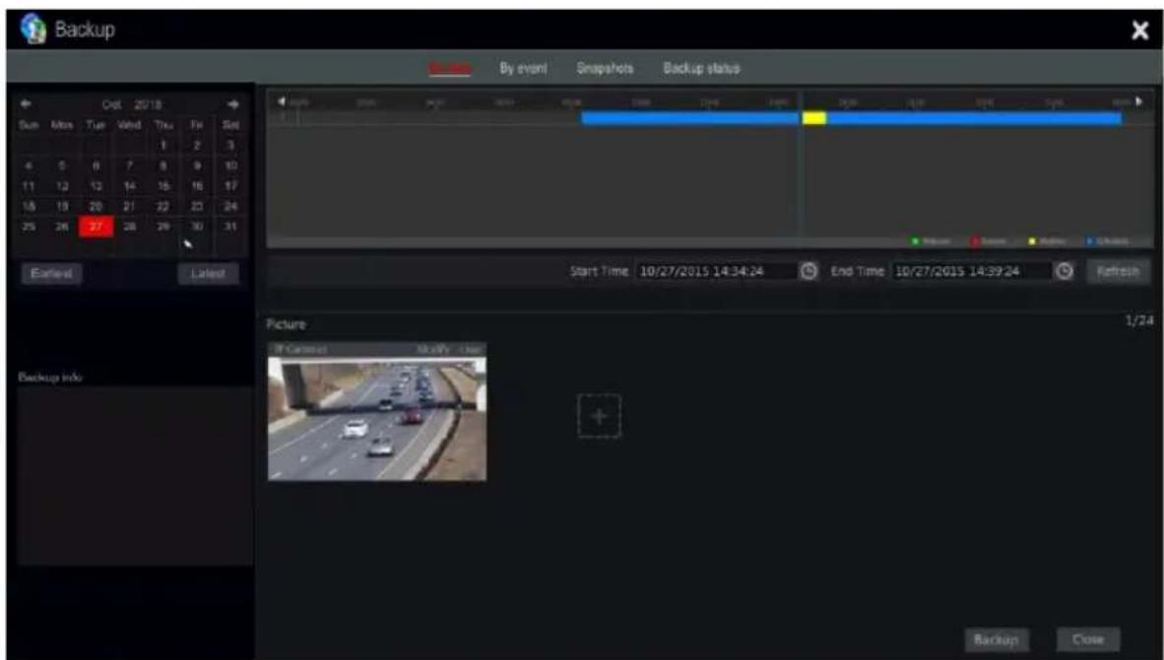
Task: Choose day 3 in the calendar
Action: point(230,146)
